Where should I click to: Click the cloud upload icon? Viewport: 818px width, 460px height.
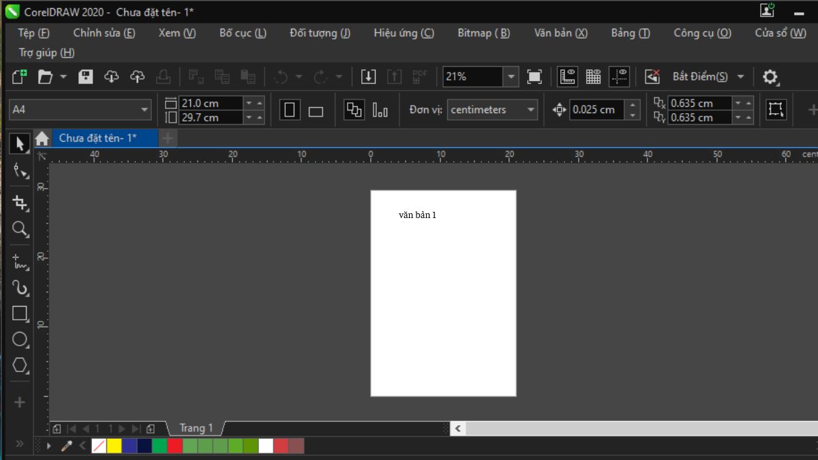click(x=138, y=76)
